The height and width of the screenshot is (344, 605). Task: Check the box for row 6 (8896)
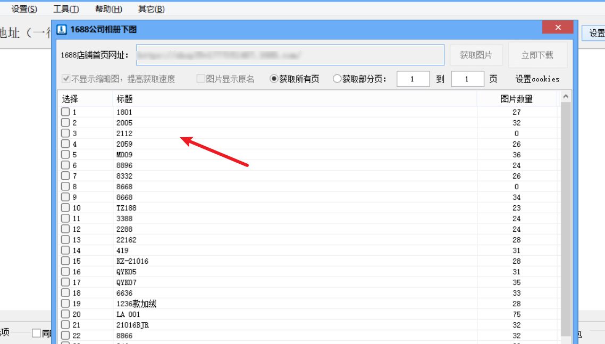pos(65,165)
